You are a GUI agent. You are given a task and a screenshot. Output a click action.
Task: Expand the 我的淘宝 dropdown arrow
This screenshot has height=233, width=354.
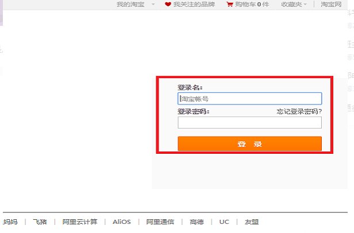point(153,4)
